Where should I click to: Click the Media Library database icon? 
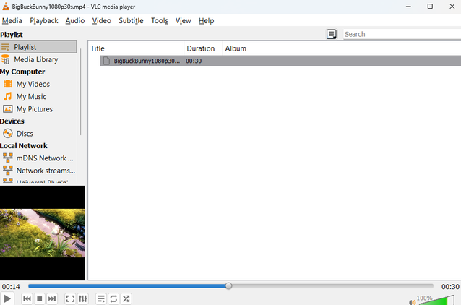pyautogui.click(x=5, y=59)
